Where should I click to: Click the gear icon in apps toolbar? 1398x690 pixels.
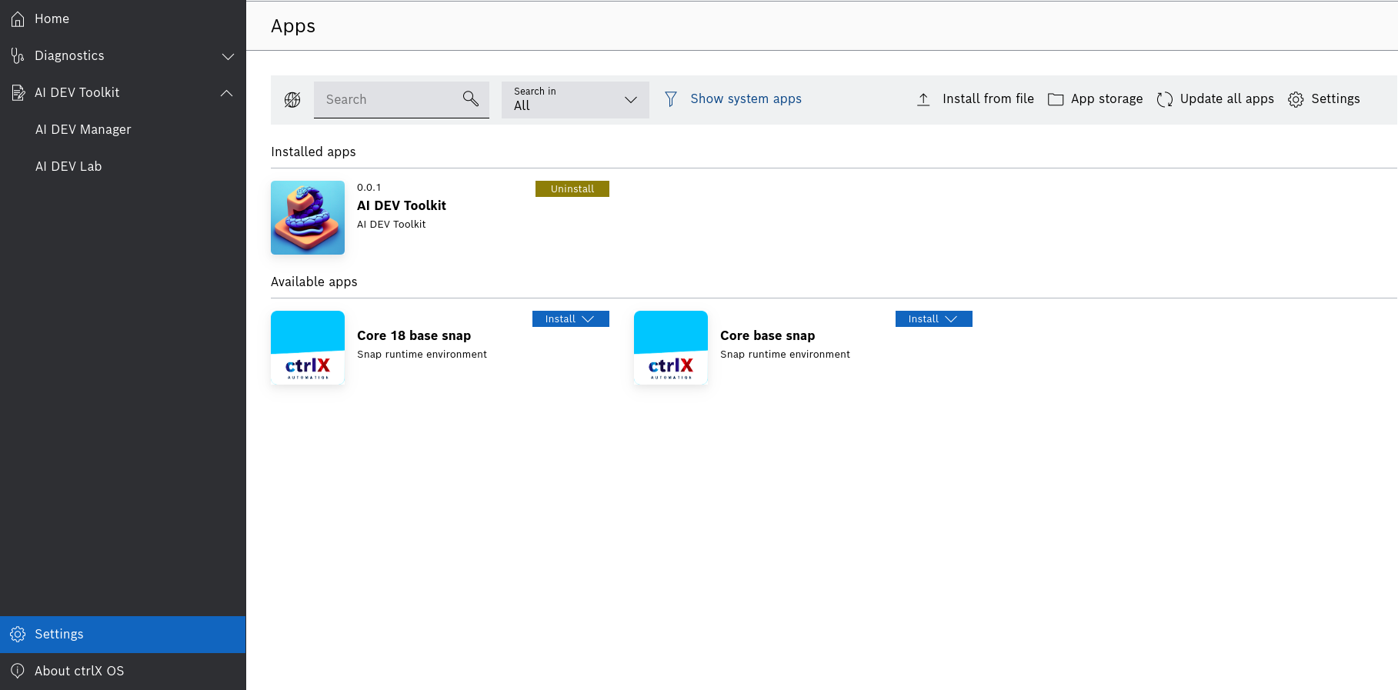[x=1296, y=99]
